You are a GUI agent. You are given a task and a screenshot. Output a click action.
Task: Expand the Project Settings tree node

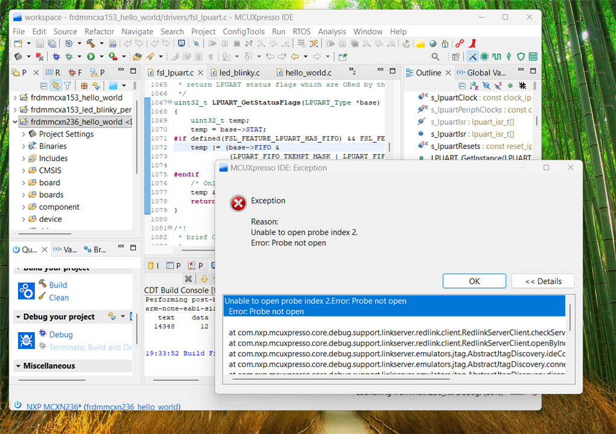click(24, 134)
